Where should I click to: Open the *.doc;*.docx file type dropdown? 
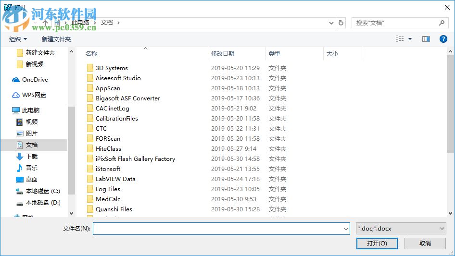click(x=401, y=229)
